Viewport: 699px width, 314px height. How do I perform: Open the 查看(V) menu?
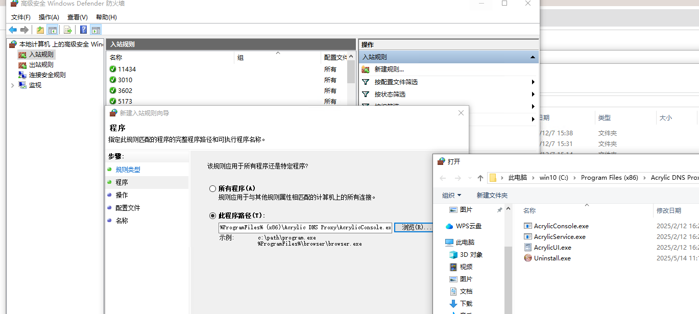point(78,17)
